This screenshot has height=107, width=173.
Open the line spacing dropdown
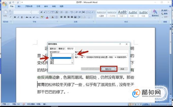click(79, 17)
